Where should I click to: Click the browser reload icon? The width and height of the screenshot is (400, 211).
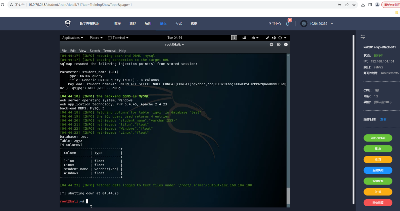click(x=3, y=5)
